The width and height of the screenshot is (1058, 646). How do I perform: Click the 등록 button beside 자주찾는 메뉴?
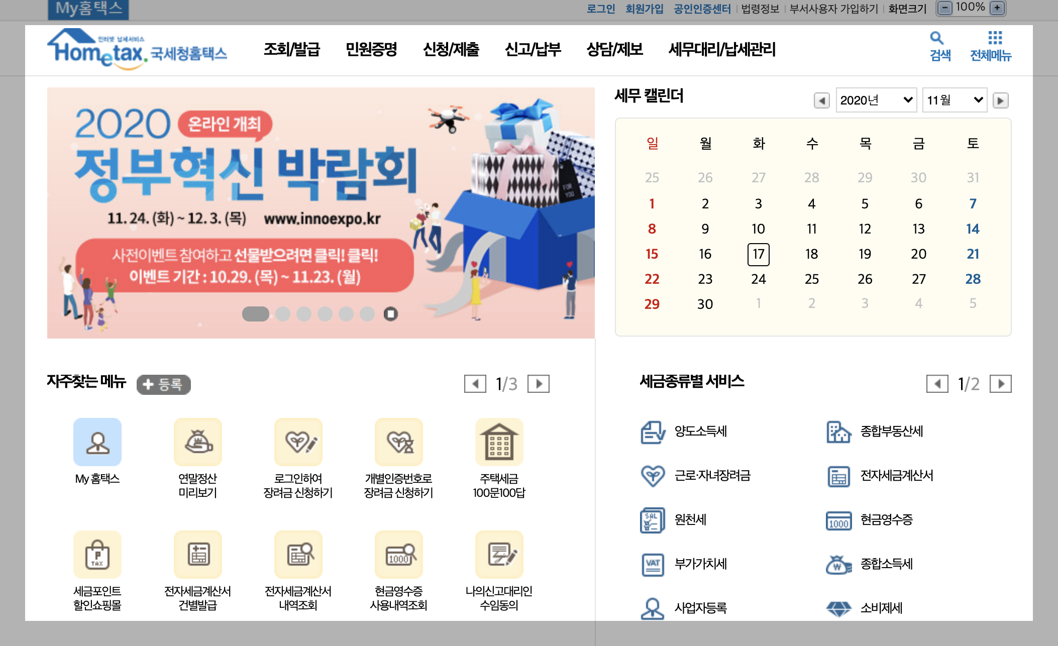click(164, 385)
